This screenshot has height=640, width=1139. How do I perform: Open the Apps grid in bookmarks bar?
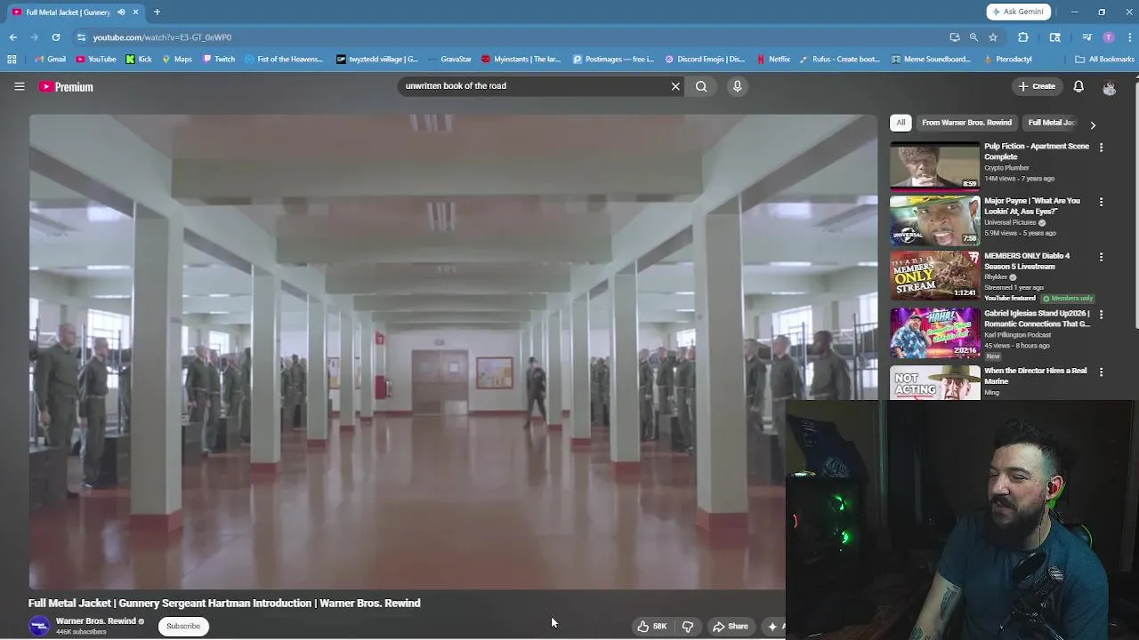(12, 60)
